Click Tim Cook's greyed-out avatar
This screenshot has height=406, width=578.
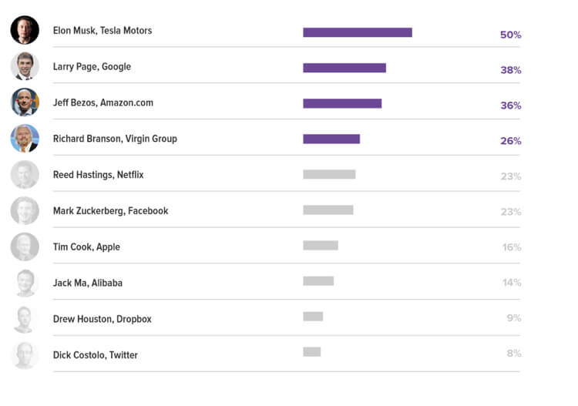click(x=25, y=247)
